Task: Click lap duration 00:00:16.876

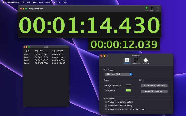Action: tap(58, 60)
